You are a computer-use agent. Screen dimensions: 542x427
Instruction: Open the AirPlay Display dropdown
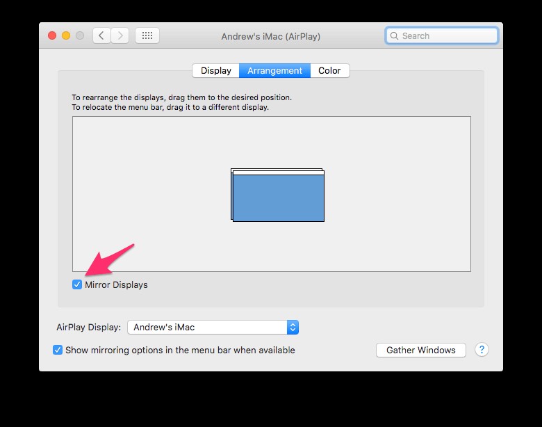click(x=213, y=328)
